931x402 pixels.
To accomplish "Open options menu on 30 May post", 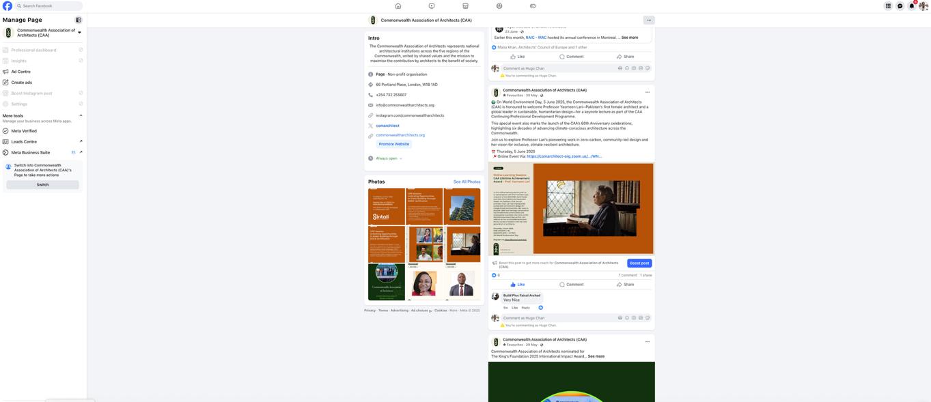I will tap(648, 92).
